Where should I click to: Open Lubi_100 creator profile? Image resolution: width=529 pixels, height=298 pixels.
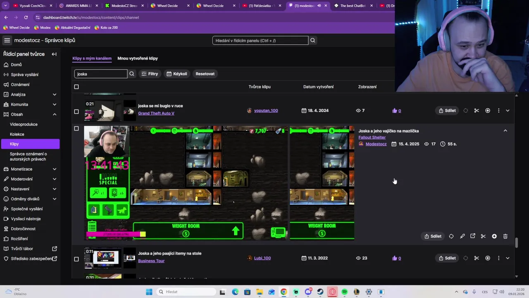tap(262, 258)
